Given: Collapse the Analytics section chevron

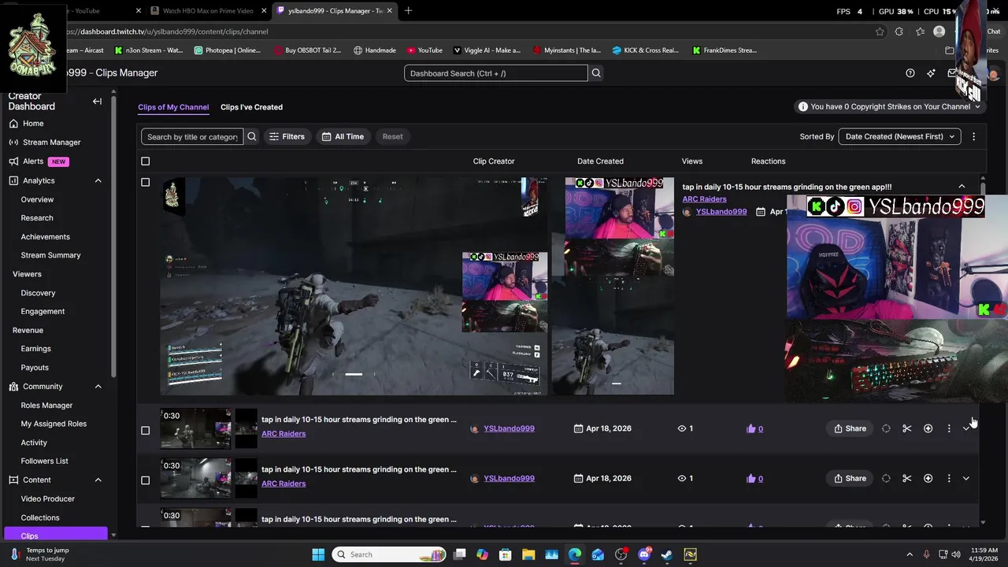Looking at the screenshot, I should point(98,181).
